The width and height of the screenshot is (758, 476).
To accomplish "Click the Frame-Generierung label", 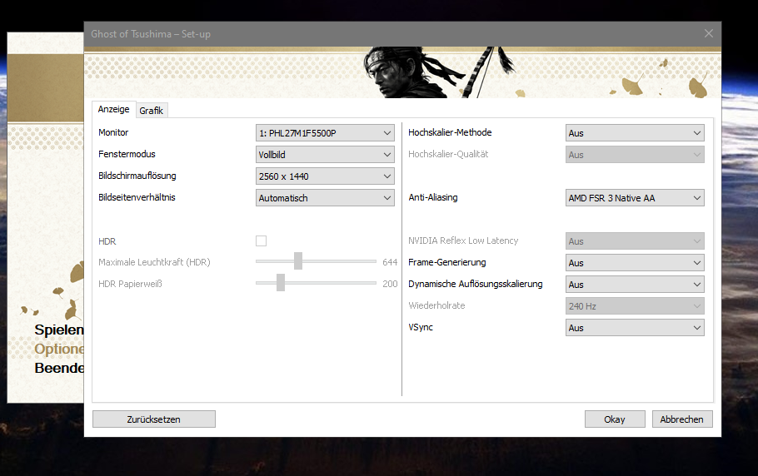I will [447, 262].
